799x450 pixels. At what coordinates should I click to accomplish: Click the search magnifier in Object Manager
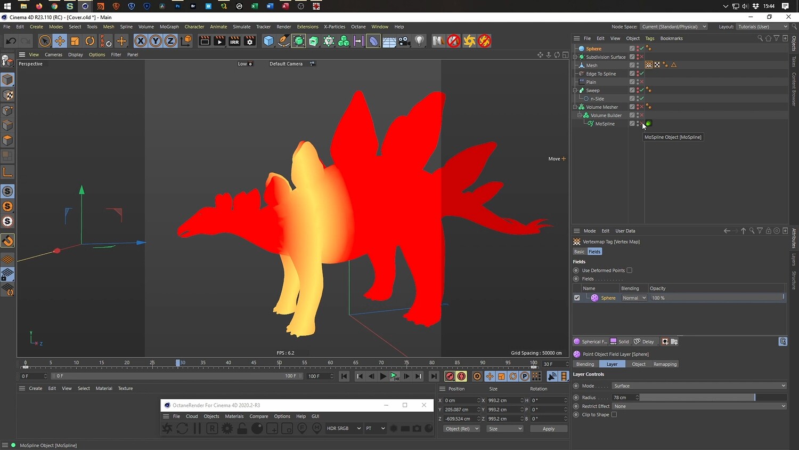[x=760, y=38]
